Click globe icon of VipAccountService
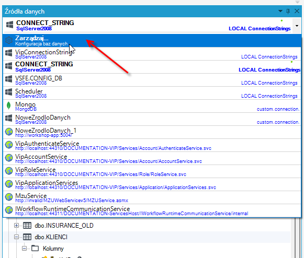 (x=9, y=158)
